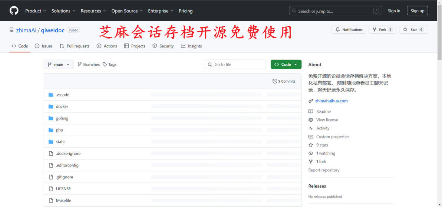Open Tags via the tag icon
The width and height of the screenshot is (442, 207).
[x=105, y=65]
